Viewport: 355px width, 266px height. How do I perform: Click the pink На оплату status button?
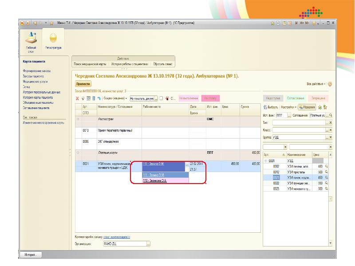pos(210,98)
